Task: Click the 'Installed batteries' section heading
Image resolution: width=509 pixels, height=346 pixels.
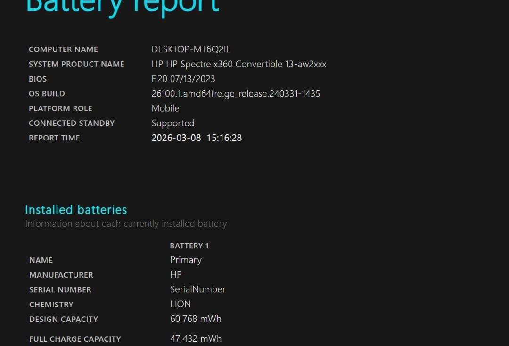Action: (76, 210)
